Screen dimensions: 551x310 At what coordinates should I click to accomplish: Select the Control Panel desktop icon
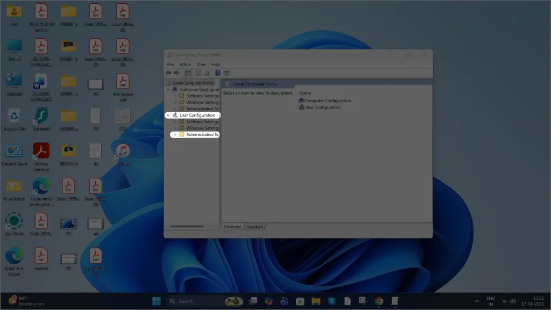14,155
